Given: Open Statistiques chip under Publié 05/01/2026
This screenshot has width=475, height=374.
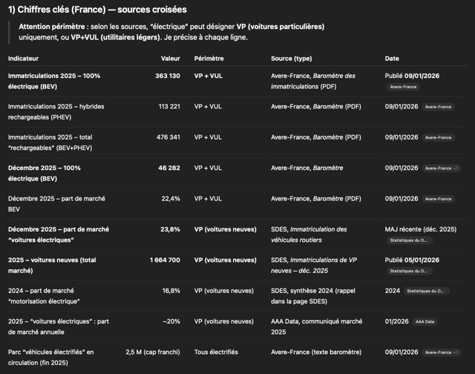Looking at the screenshot, I should [x=409, y=271].
